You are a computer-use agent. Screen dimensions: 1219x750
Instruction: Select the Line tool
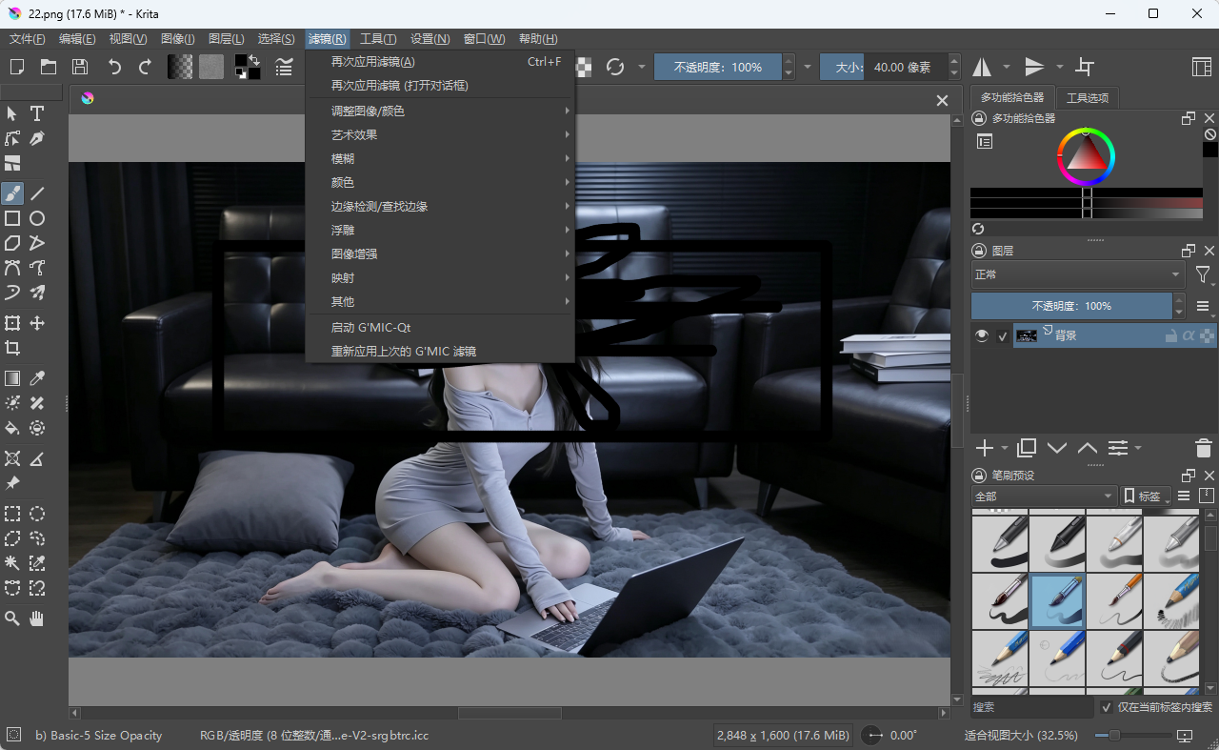(x=37, y=193)
